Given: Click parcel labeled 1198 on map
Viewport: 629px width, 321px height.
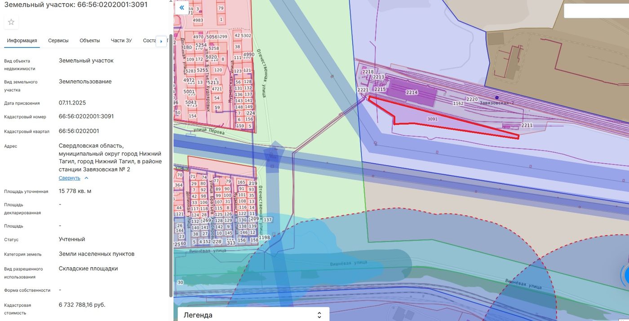Looking at the screenshot, I should [265, 237].
